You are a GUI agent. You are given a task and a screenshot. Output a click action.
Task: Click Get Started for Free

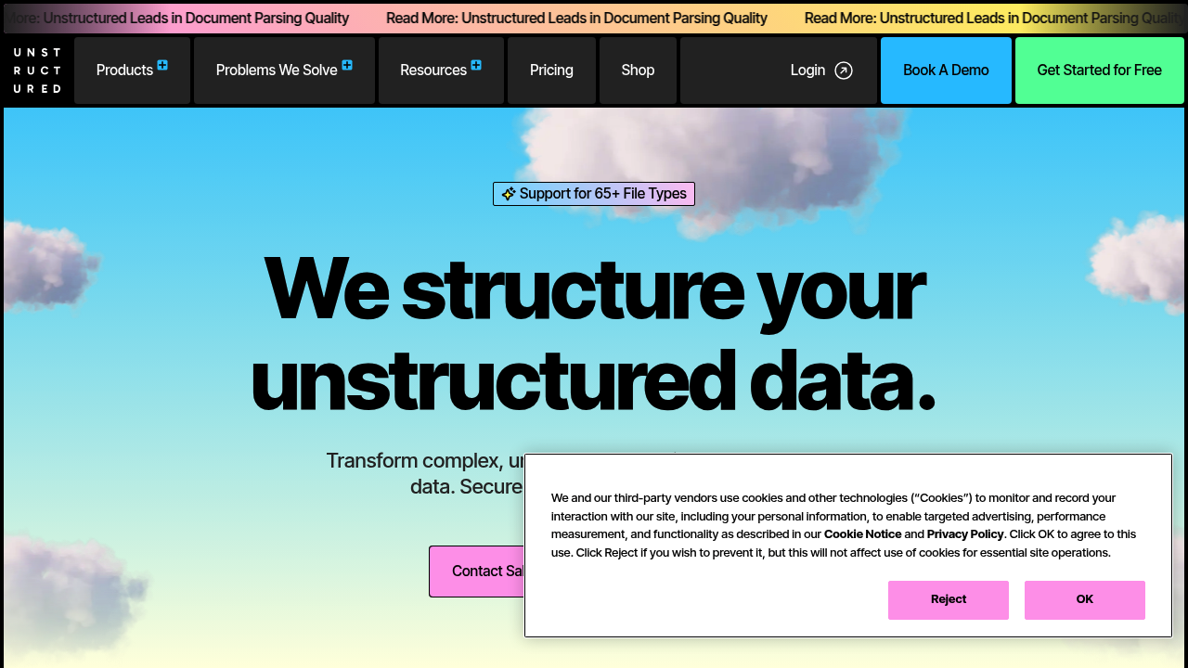coord(1100,71)
